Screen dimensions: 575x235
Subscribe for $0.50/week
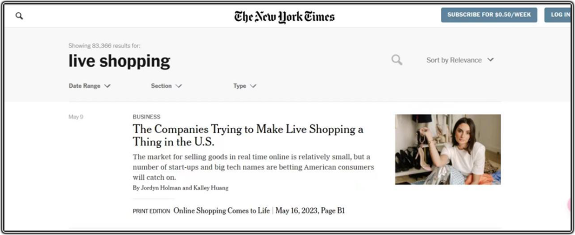click(489, 15)
